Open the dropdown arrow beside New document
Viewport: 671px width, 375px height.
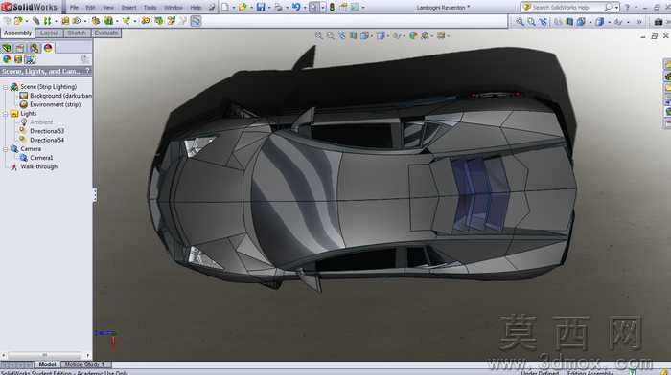coord(233,8)
